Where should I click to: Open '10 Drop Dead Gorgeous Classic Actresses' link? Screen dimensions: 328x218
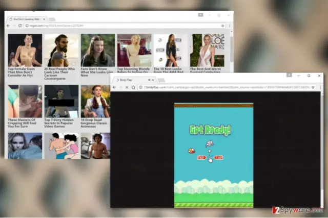94,123
